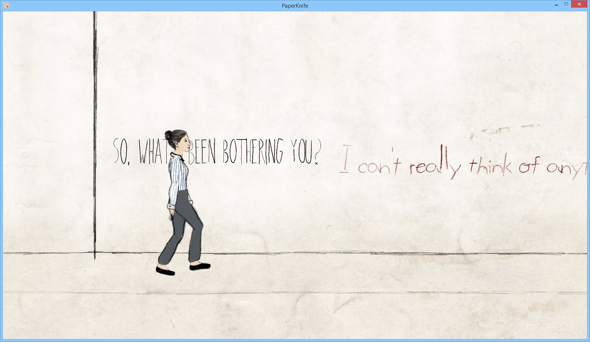Close the PaperKnife window
This screenshot has height=342, width=590.
579,4
